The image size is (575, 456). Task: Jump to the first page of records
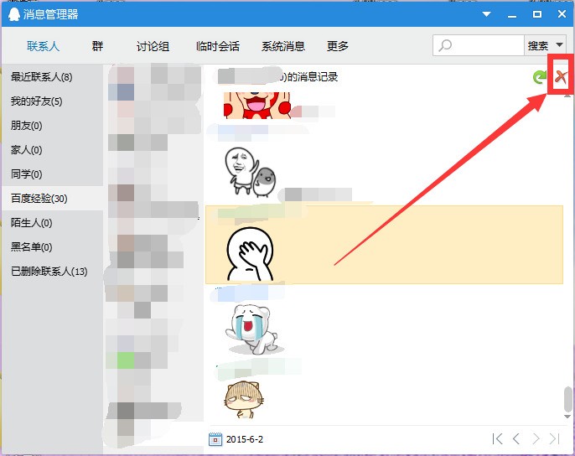click(x=497, y=438)
